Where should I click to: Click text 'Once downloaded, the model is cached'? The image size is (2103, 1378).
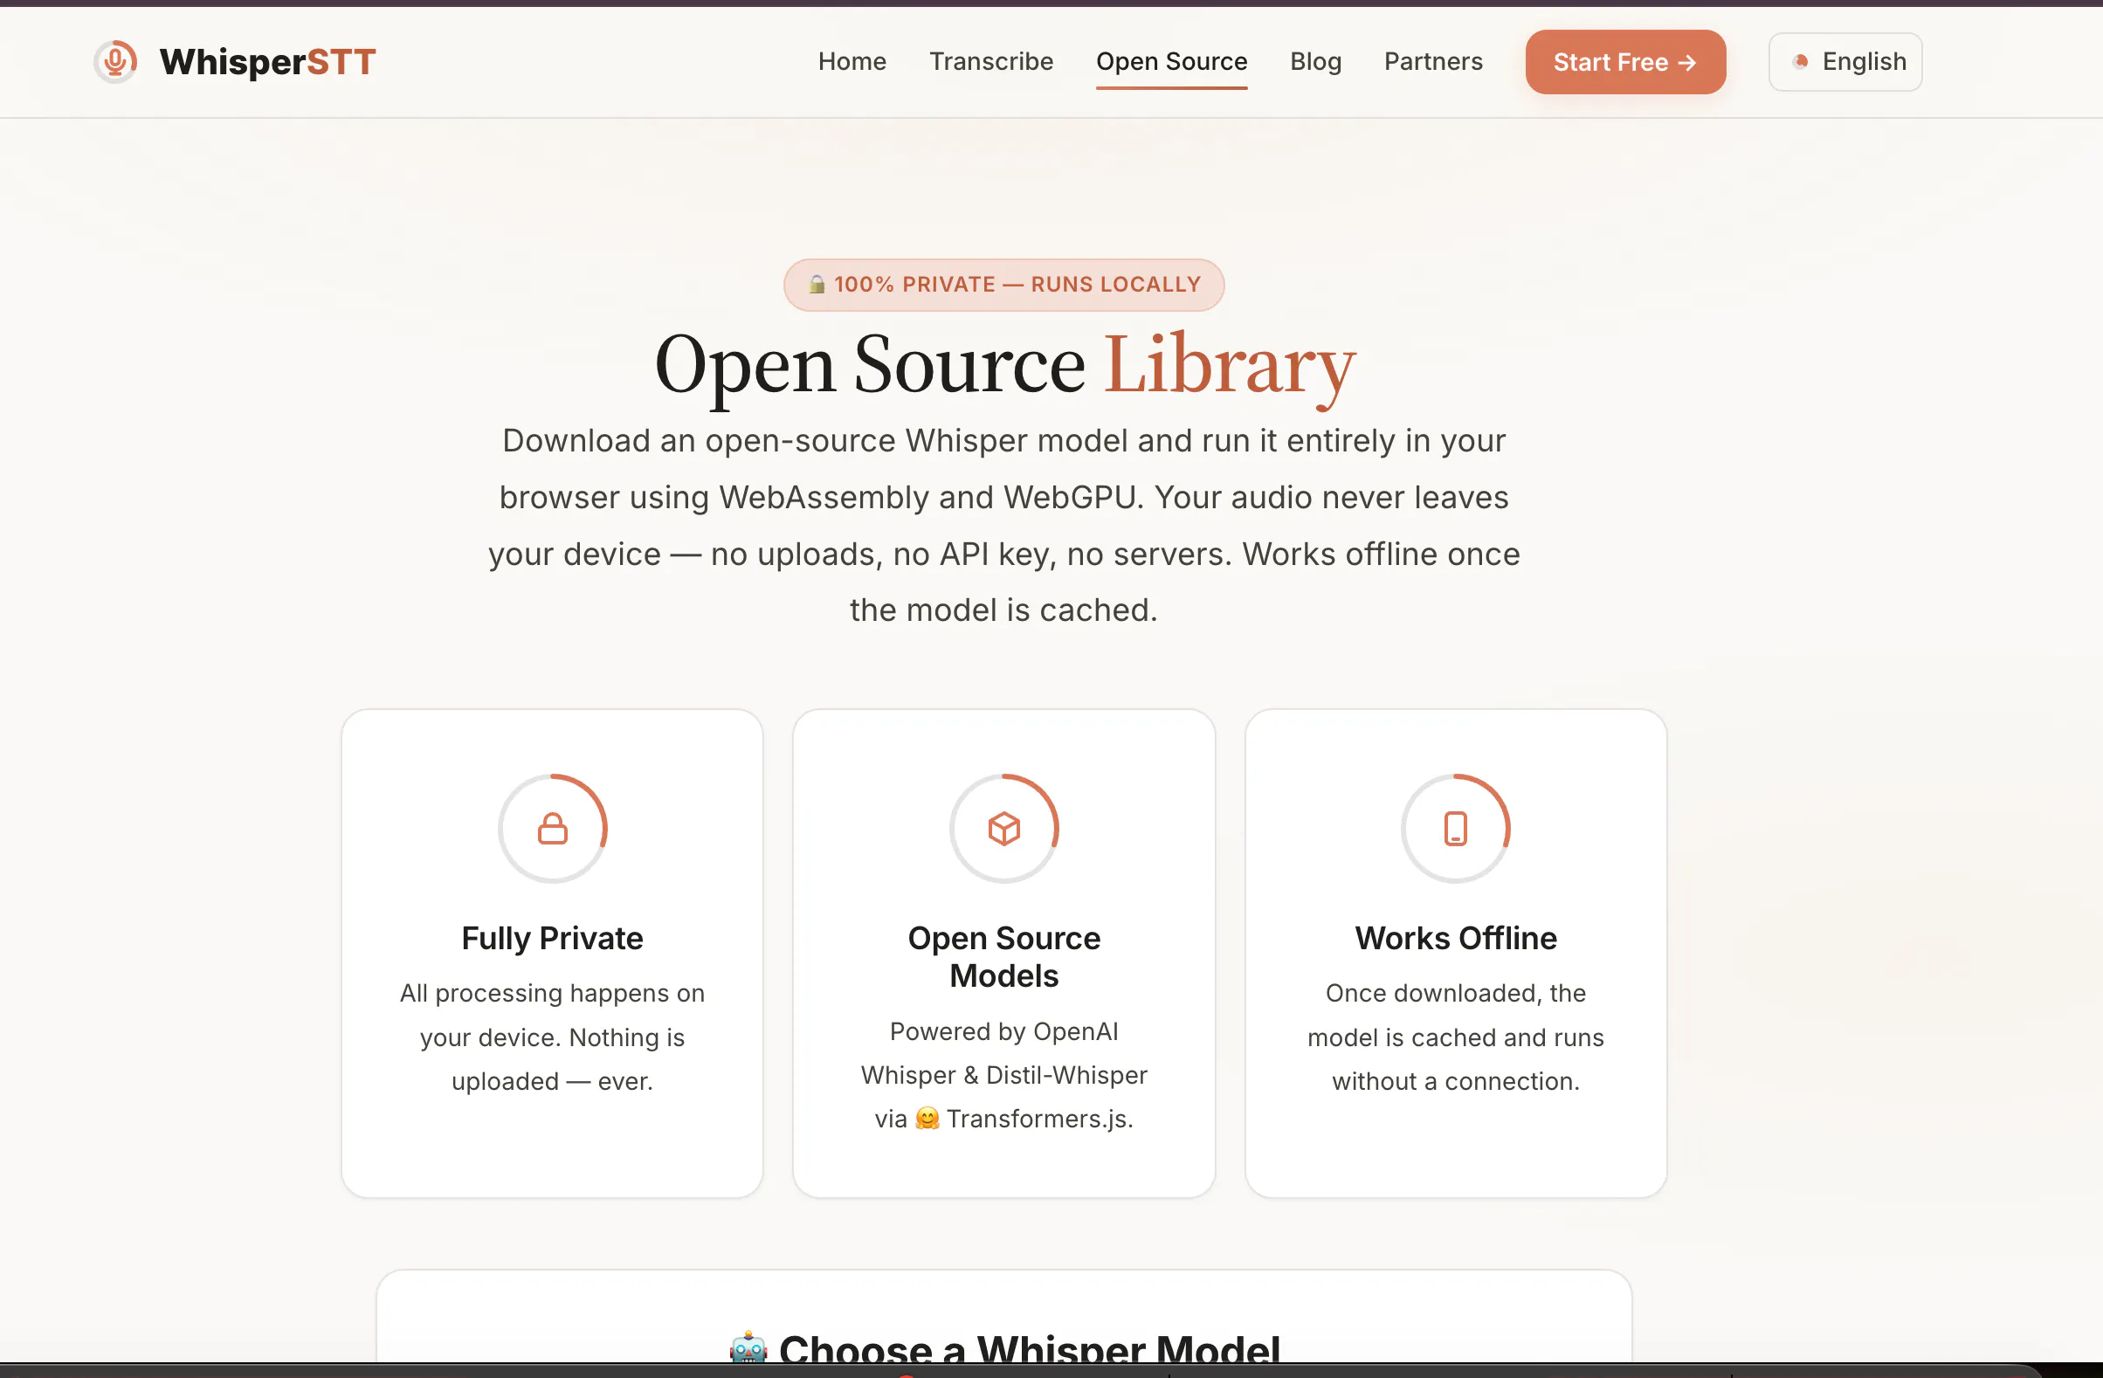point(1455,1015)
